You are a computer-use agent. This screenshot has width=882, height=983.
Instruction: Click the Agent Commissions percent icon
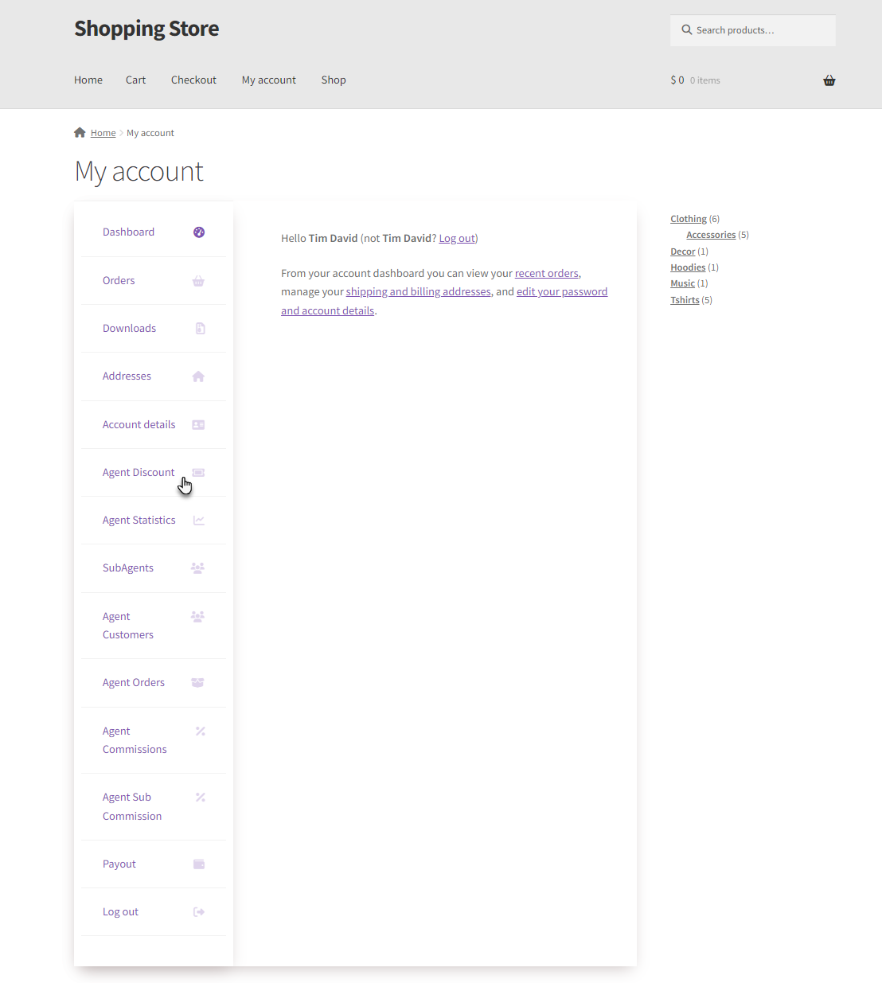pyautogui.click(x=201, y=731)
